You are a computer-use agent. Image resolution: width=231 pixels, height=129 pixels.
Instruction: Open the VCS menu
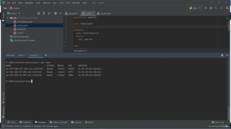coord(68,3)
